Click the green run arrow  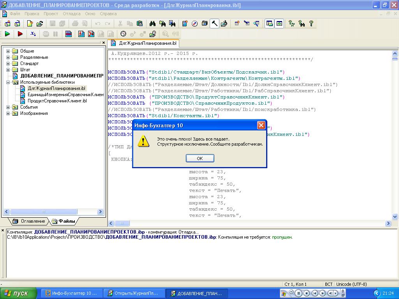tap(7, 33)
